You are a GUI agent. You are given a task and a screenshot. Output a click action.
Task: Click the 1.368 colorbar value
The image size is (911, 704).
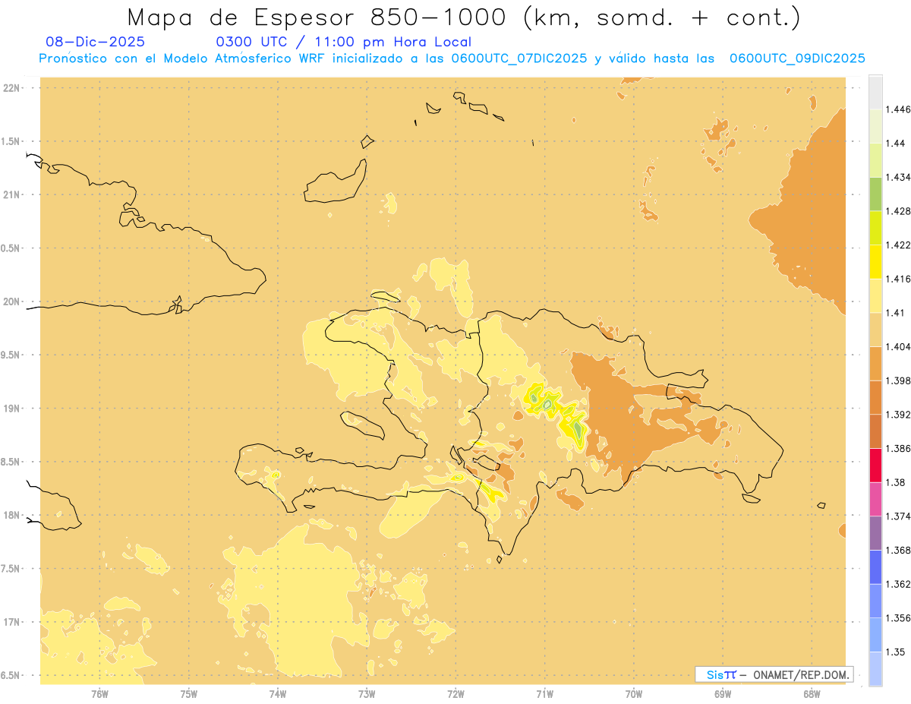(899, 550)
